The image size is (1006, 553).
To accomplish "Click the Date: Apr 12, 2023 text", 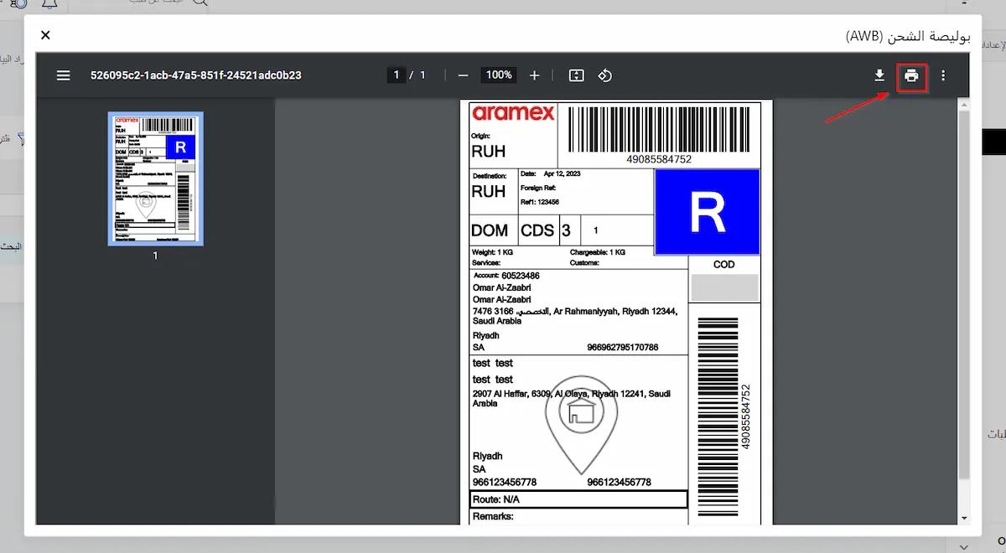I will (x=551, y=174).
